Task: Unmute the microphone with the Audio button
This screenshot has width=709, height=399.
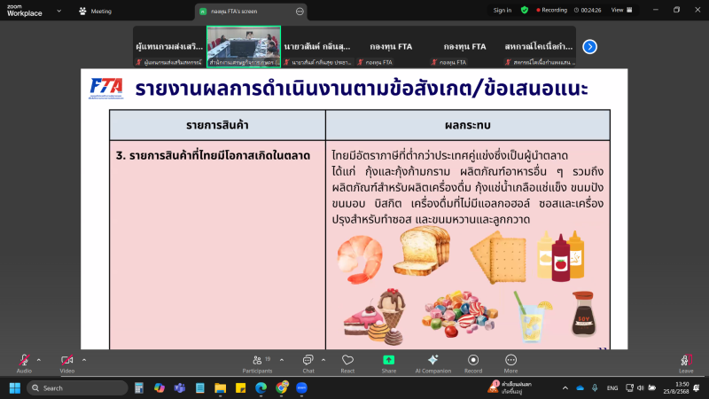Action: pos(24,361)
